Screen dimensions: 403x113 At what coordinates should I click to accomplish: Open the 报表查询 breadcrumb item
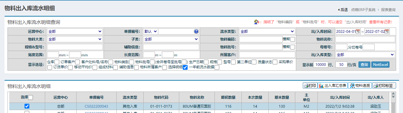click(x=388, y=10)
